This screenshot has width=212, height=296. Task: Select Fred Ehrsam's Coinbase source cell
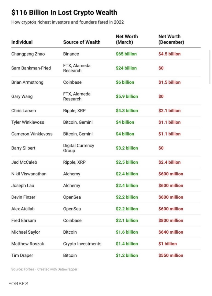click(x=72, y=221)
